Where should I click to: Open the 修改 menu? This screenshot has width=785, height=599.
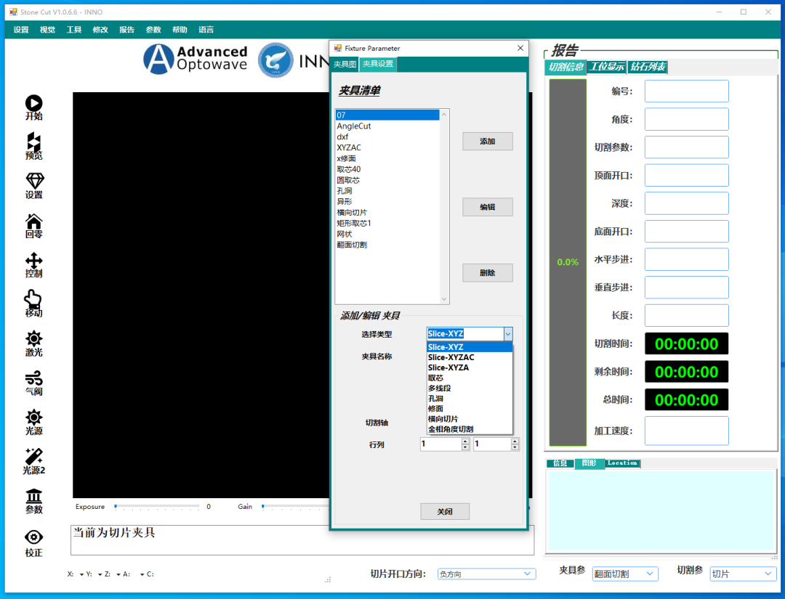[100, 30]
